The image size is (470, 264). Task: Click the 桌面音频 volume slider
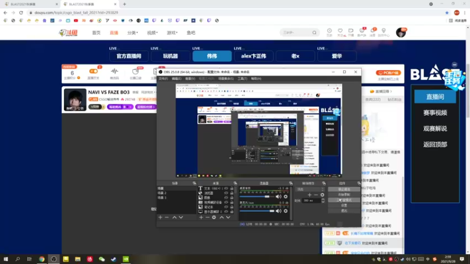pyautogui.click(x=257, y=197)
